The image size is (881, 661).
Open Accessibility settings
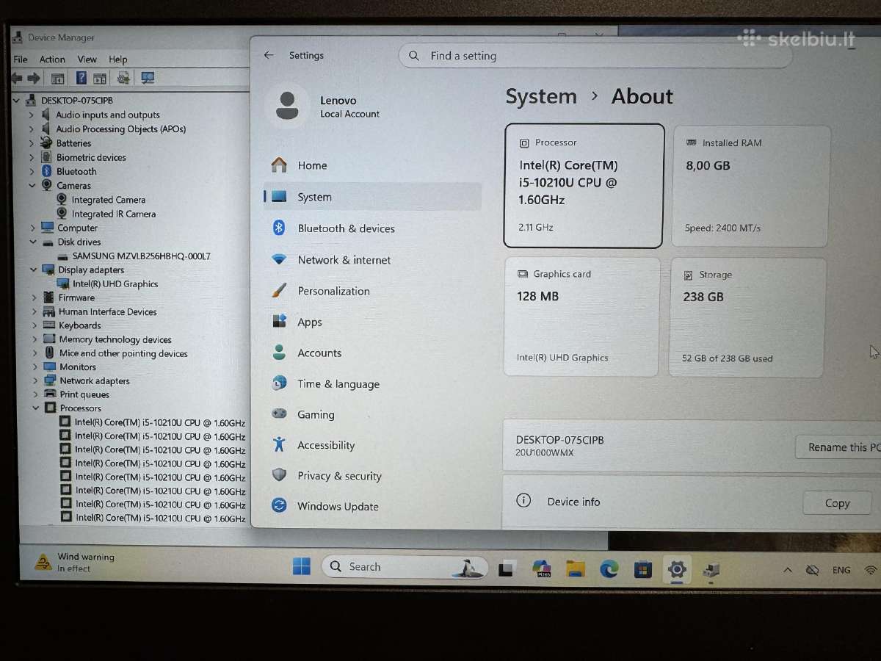[372, 445]
